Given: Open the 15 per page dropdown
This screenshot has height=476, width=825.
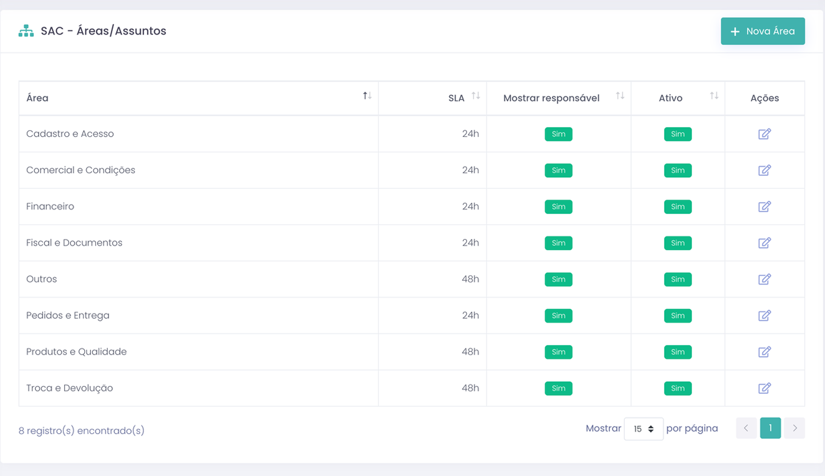Looking at the screenshot, I should [643, 429].
